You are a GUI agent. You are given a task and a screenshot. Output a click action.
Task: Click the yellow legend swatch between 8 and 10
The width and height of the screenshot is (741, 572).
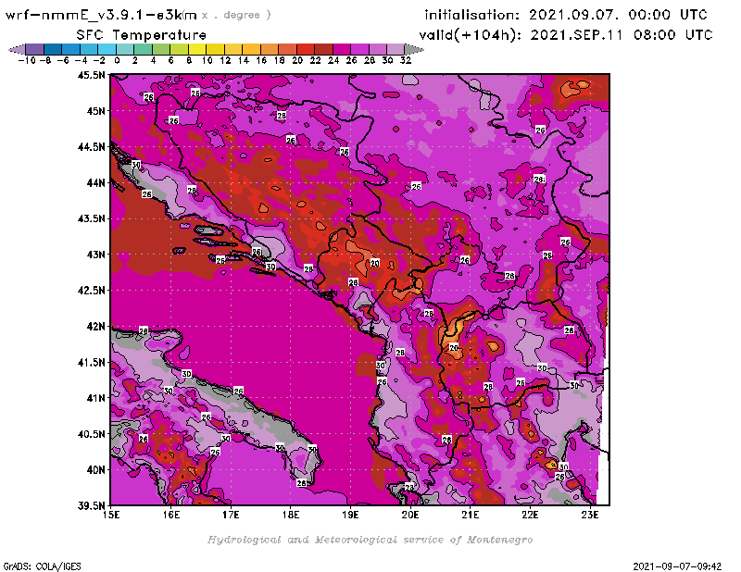(x=197, y=49)
